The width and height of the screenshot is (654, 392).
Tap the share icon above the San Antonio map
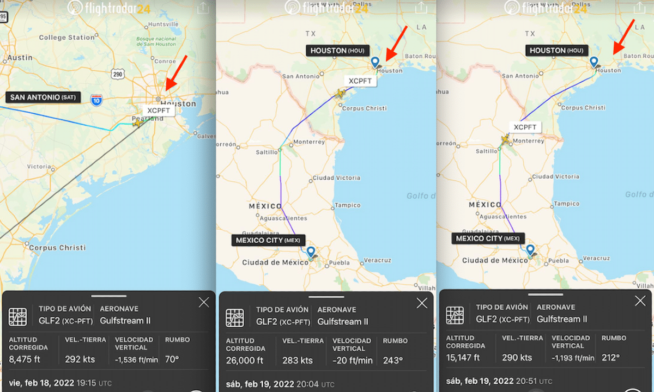point(202,8)
